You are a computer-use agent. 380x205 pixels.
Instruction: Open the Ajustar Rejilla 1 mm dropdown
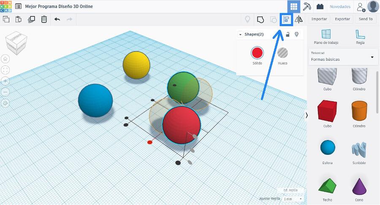click(x=293, y=199)
